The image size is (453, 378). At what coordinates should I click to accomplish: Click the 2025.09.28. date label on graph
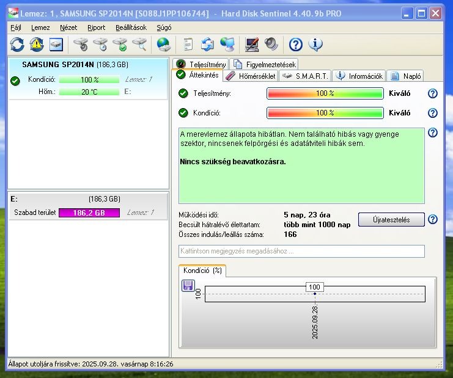tap(315, 322)
